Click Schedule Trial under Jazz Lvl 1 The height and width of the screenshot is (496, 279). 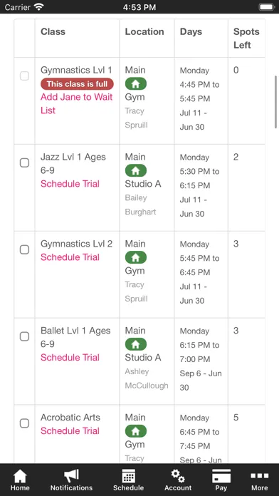click(x=70, y=184)
